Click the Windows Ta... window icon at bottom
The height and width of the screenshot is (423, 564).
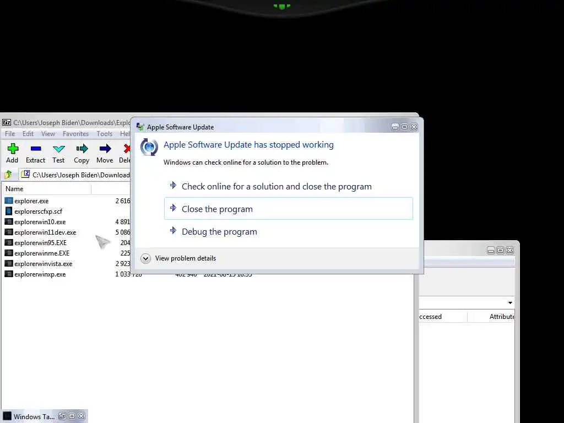pyautogui.click(x=7, y=416)
